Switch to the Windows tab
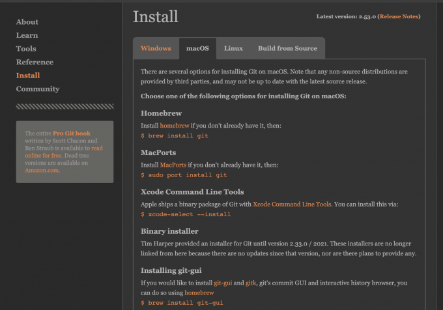Image resolution: width=443 pixels, height=310 pixels. pos(156,48)
